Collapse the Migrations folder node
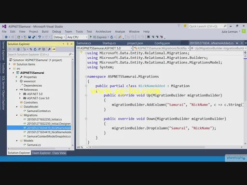 click(x=17, y=115)
